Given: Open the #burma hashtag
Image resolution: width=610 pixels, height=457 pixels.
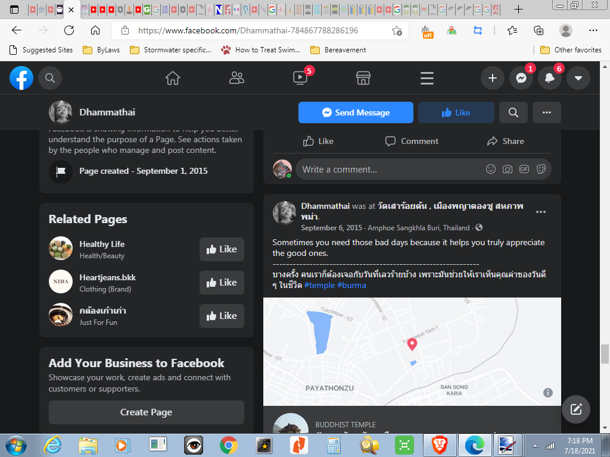Looking at the screenshot, I should click(x=351, y=285).
